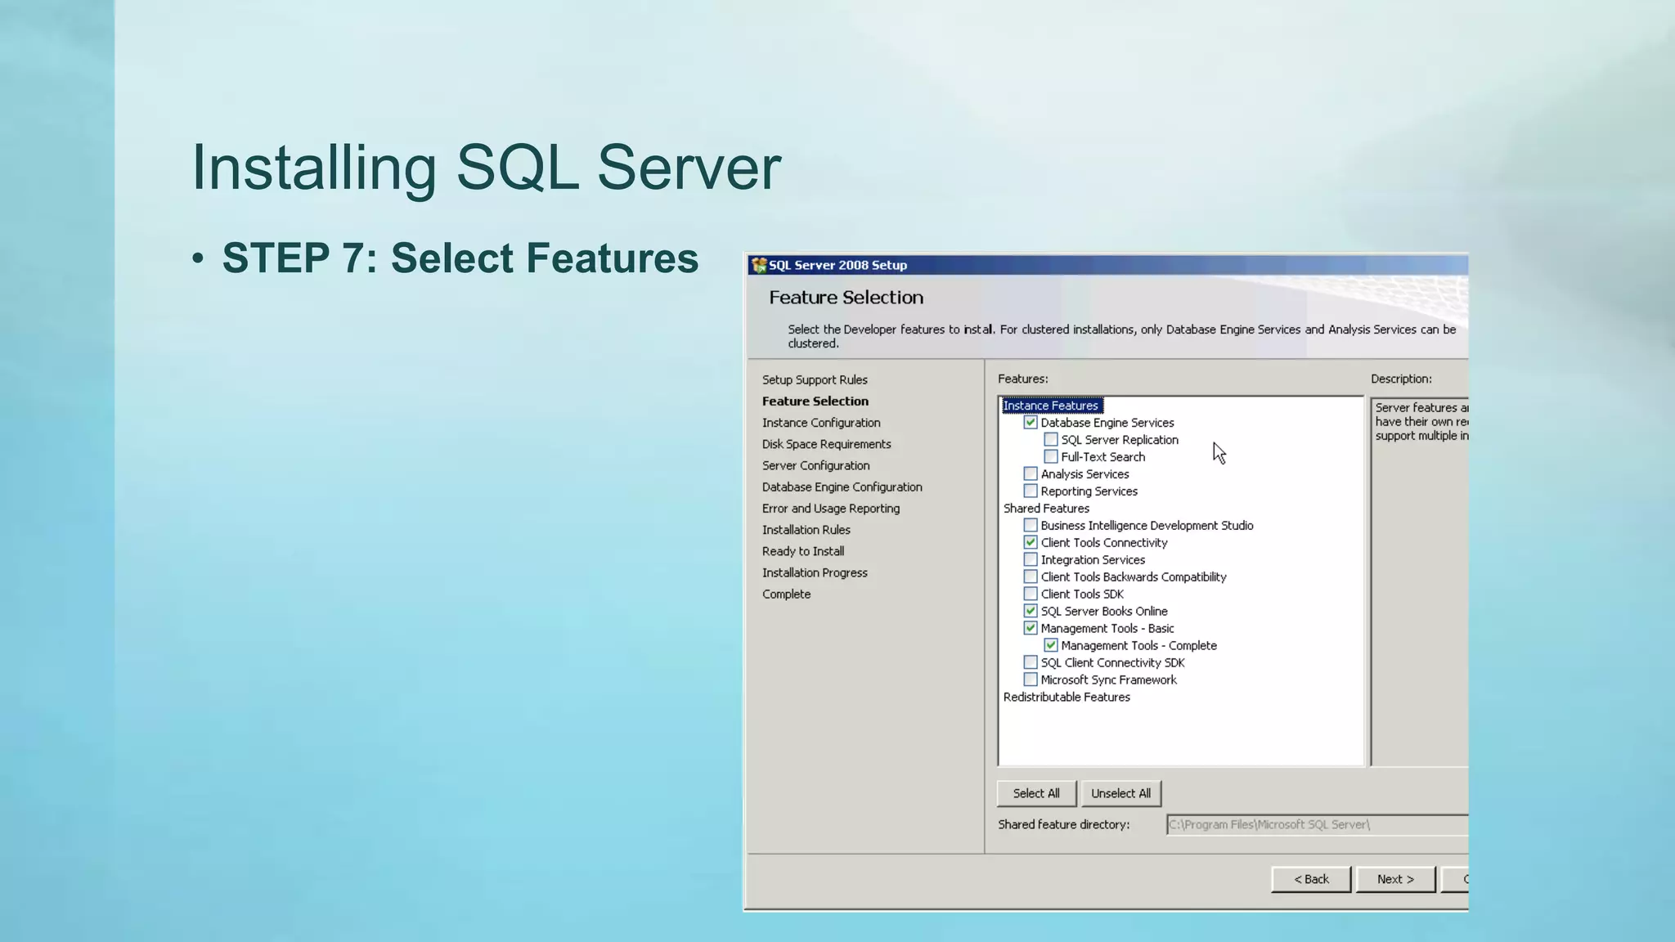This screenshot has width=1675, height=942.
Task: Open the Installation Rules step
Action: point(806,530)
